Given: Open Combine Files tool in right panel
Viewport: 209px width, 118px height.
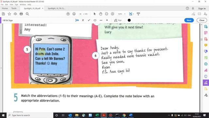Looking at the screenshot, I should 206,51.
